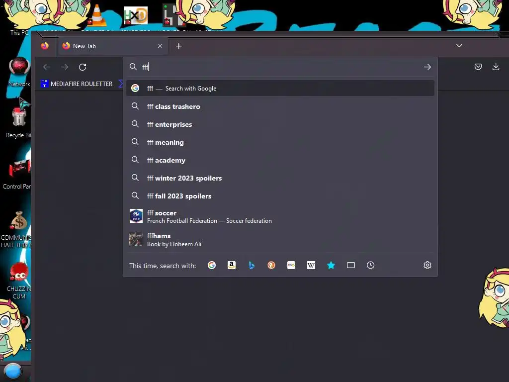Open the Save to Pocket icon
Image resolution: width=509 pixels, height=382 pixels.
point(478,67)
